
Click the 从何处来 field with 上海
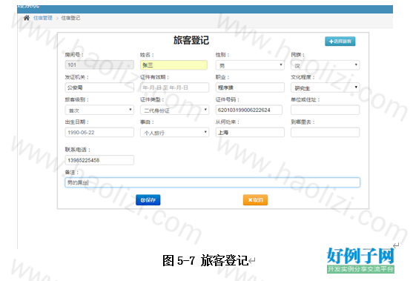coord(250,132)
